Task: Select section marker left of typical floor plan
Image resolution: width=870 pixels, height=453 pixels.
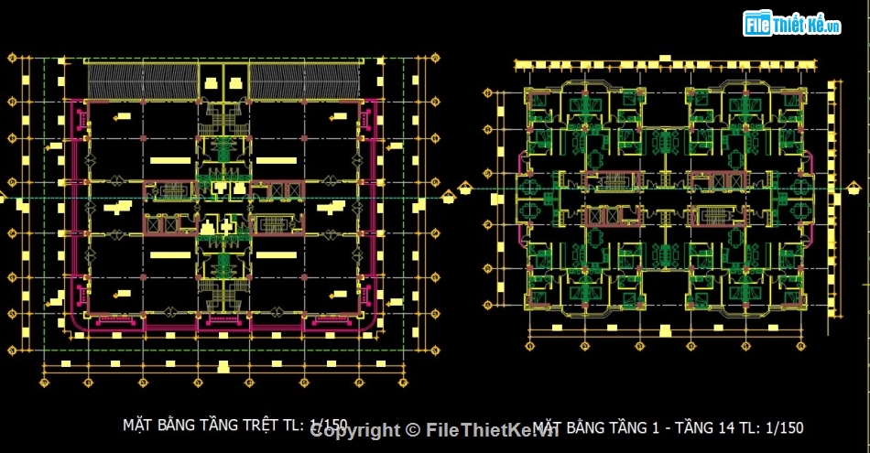Action: coord(463,189)
